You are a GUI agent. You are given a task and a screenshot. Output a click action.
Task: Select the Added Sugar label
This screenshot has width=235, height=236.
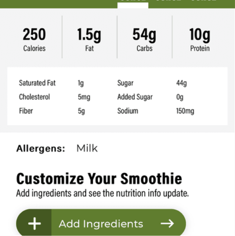click(x=135, y=97)
